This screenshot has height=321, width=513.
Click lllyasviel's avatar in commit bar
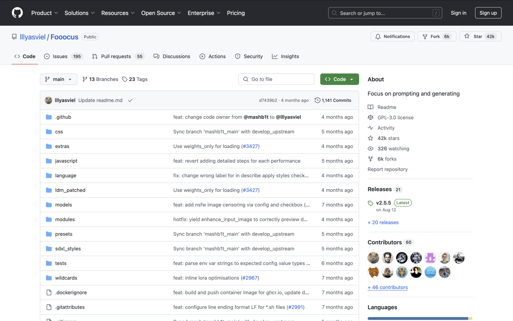click(48, 100)
